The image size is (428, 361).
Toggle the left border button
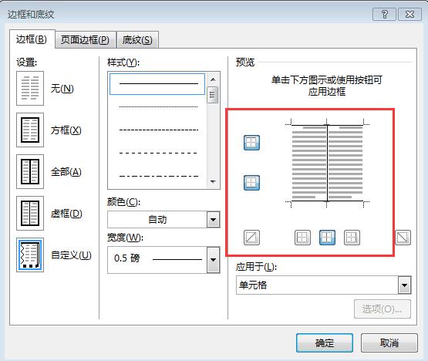pos(302,238)
